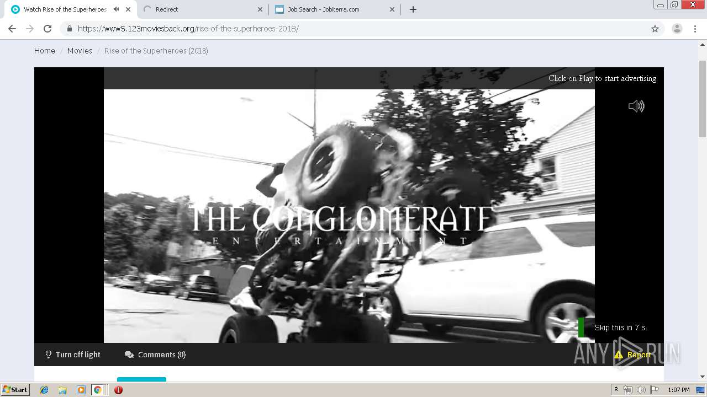Click the yellow warning icon beside Report
Viewport: 707px width, 397px height.
(619, 355)
